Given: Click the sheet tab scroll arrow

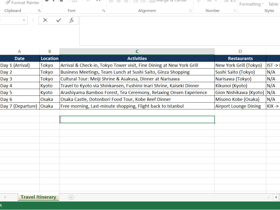Looking at the screenshot, I should (5, 197).
